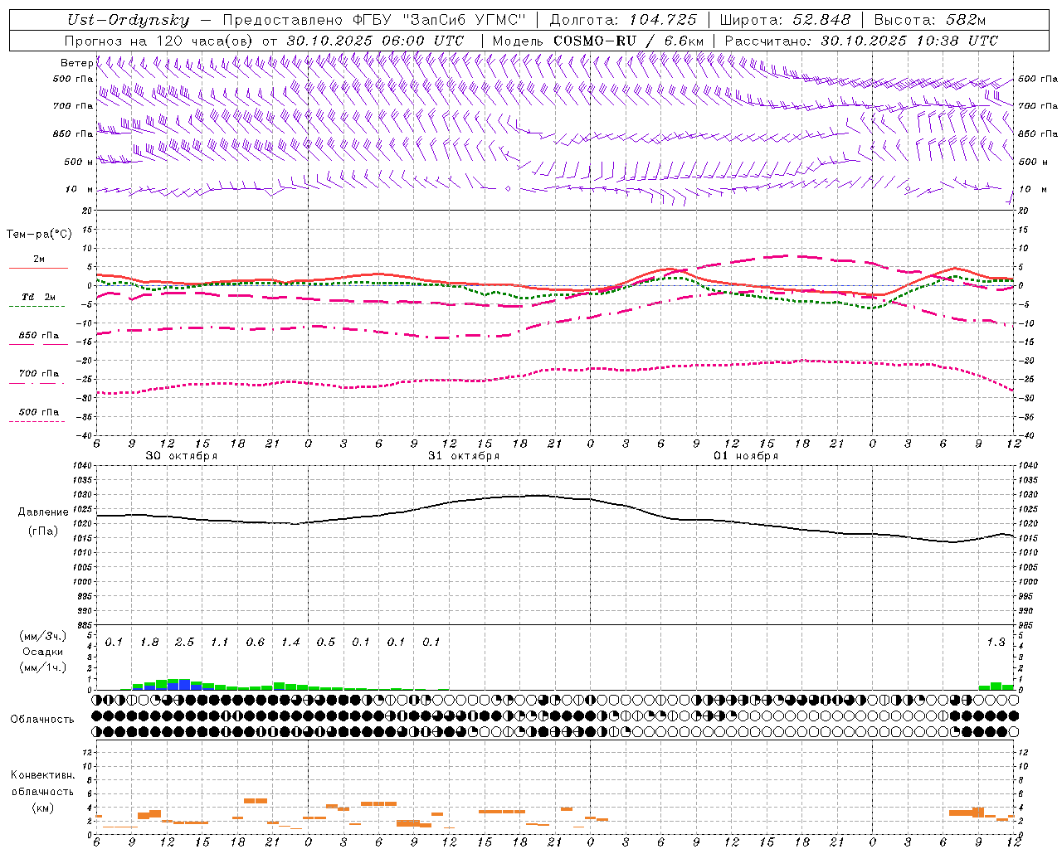The height and width of the screenshot is (849, 1062).
Task: Click the '700 гПа' temperature legend label
Action: click(x=39, y=373)
